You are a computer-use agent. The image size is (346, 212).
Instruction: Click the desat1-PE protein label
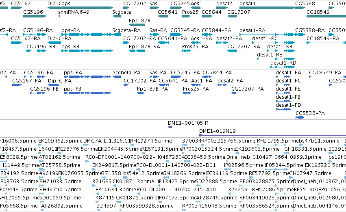(x=288, y=89)
